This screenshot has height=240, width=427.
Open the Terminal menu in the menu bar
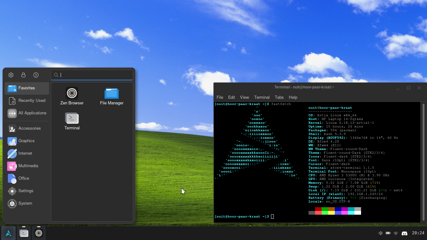coord(262,97)
